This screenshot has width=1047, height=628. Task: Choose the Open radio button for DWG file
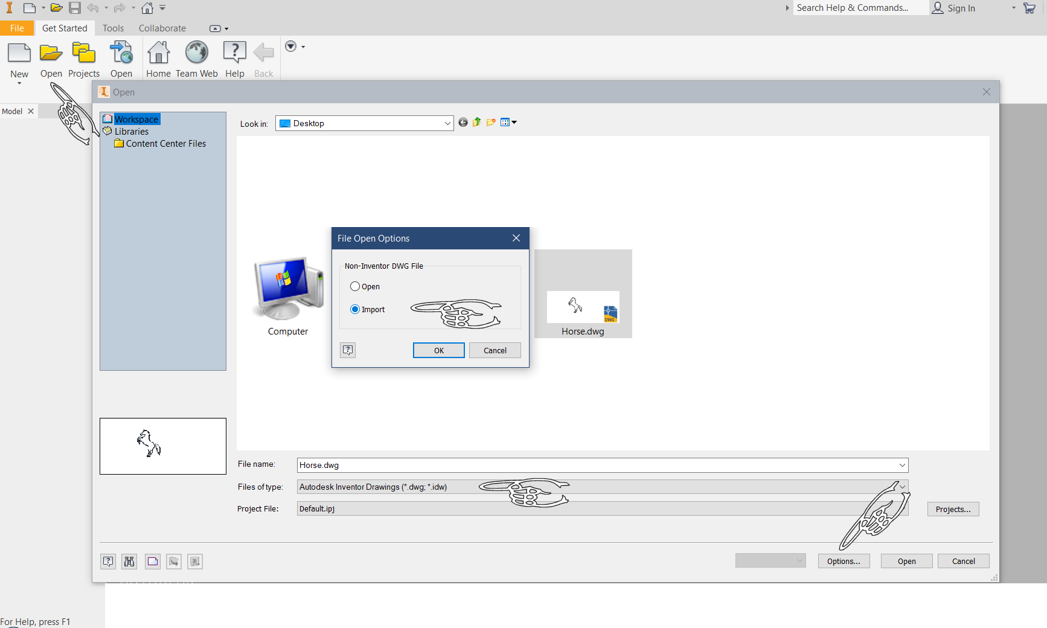point(355,286)
